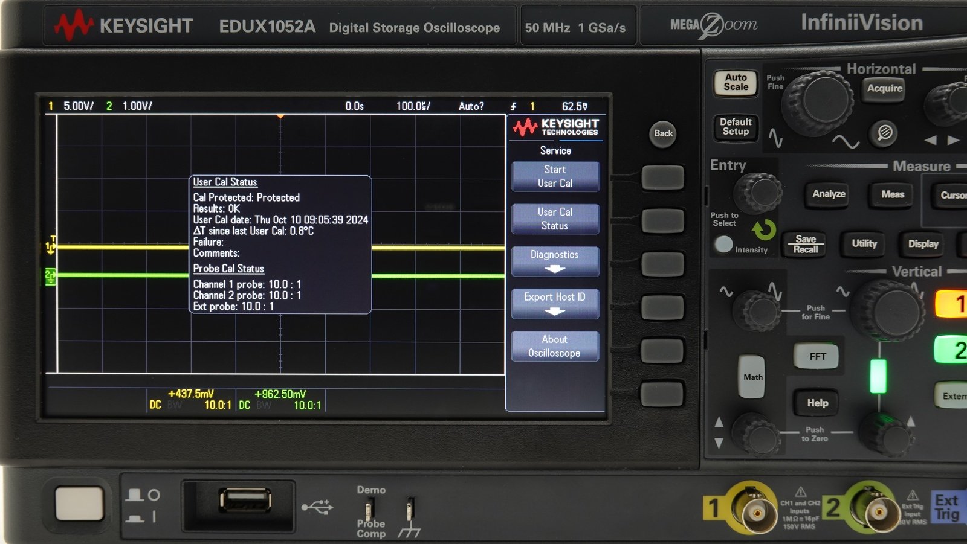Click the Intensity button
Image resolution: width=967 pixels, height=544 pixels.
tap(723, 244)
